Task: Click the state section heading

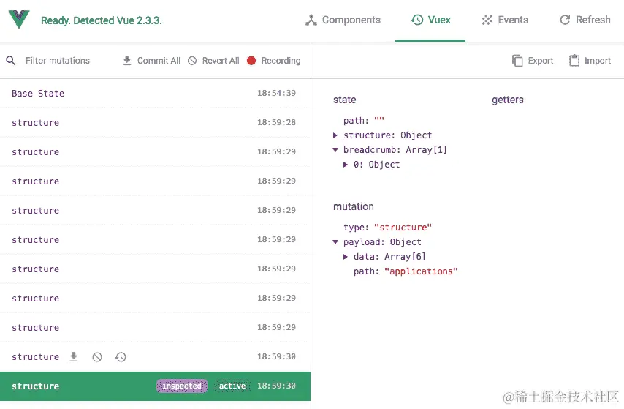Action: pos(345,100)
